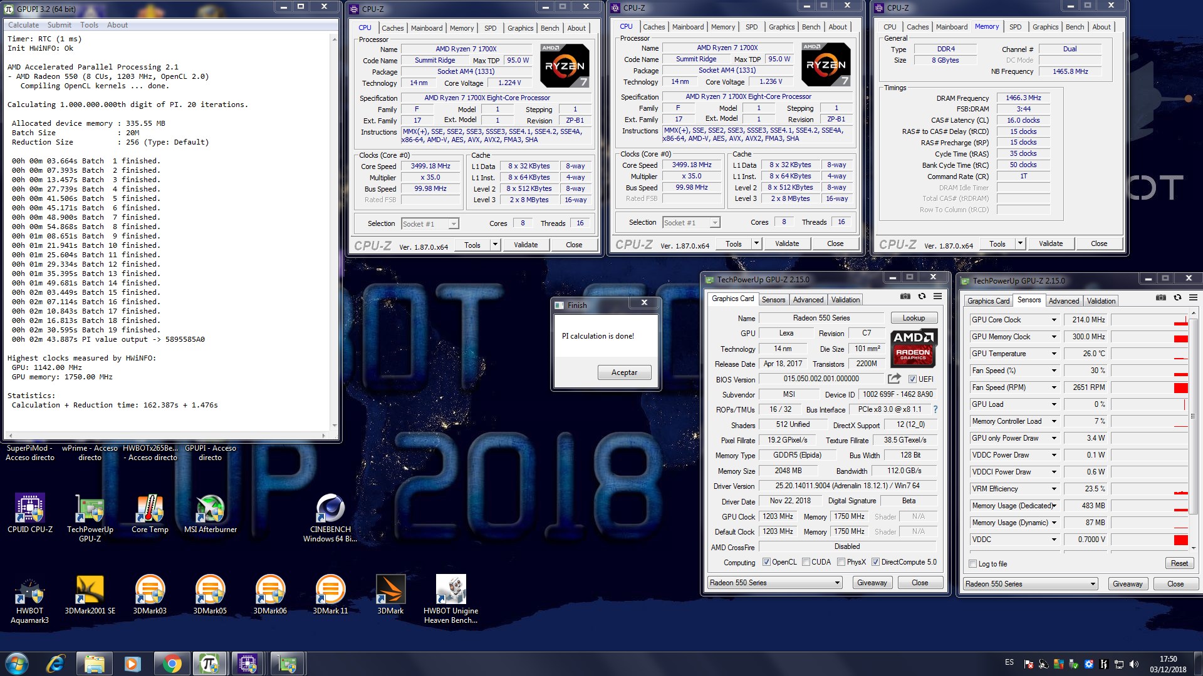The height and width of the screenshot is (676, 1203).
Task: Click the GPU Core Clock sensor graph
Action: [x=1149, y=320]
